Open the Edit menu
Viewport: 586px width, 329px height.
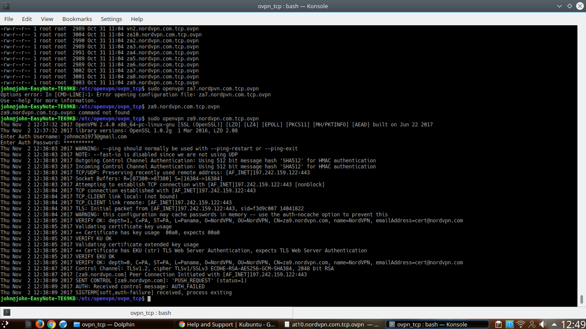point(27,19)
